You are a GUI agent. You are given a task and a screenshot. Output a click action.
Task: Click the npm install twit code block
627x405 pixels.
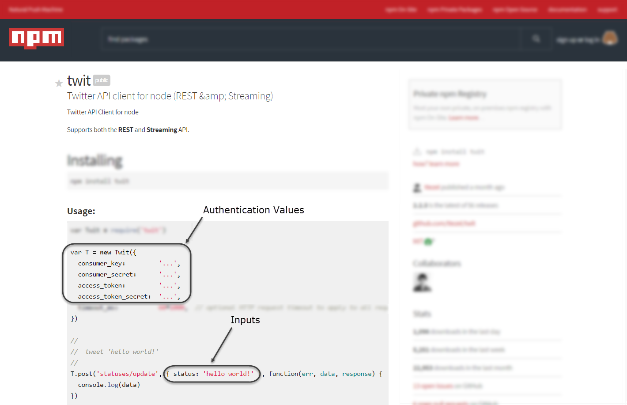tap(228, 181)
